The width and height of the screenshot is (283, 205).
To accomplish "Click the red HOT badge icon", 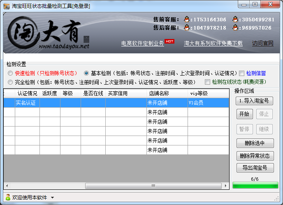I will click(x=169, y=41).
